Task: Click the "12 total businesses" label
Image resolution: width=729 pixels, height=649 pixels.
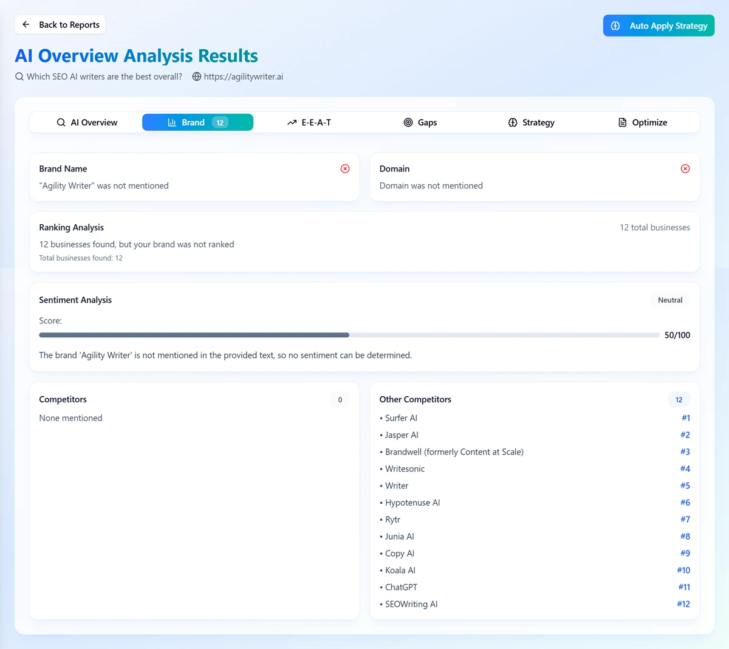Action: [655, 227]
